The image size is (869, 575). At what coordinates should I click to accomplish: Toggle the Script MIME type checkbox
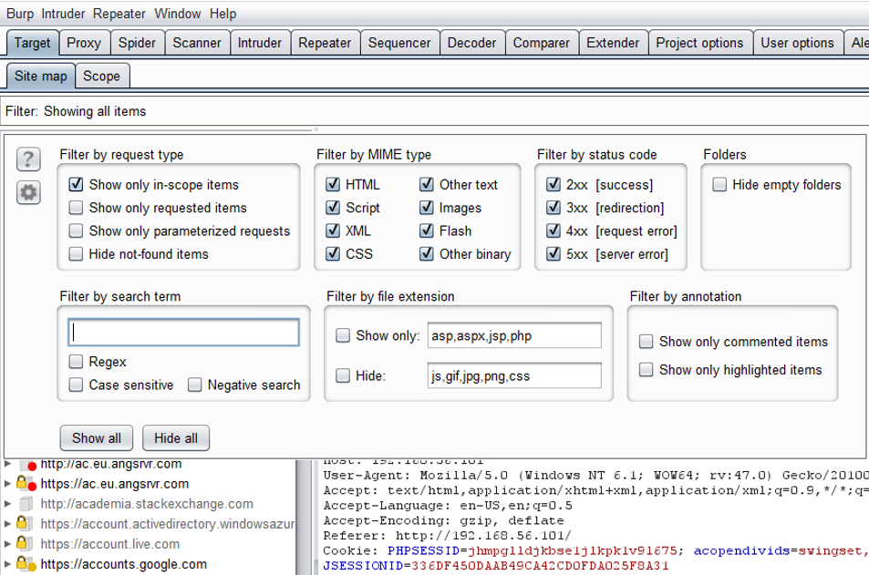point(333,208)
